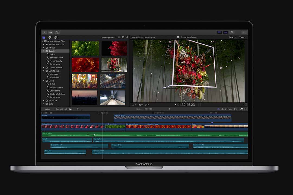293x195 pixels.
Task: Click the browser search magnifier icon
Action: coord(128,37)
